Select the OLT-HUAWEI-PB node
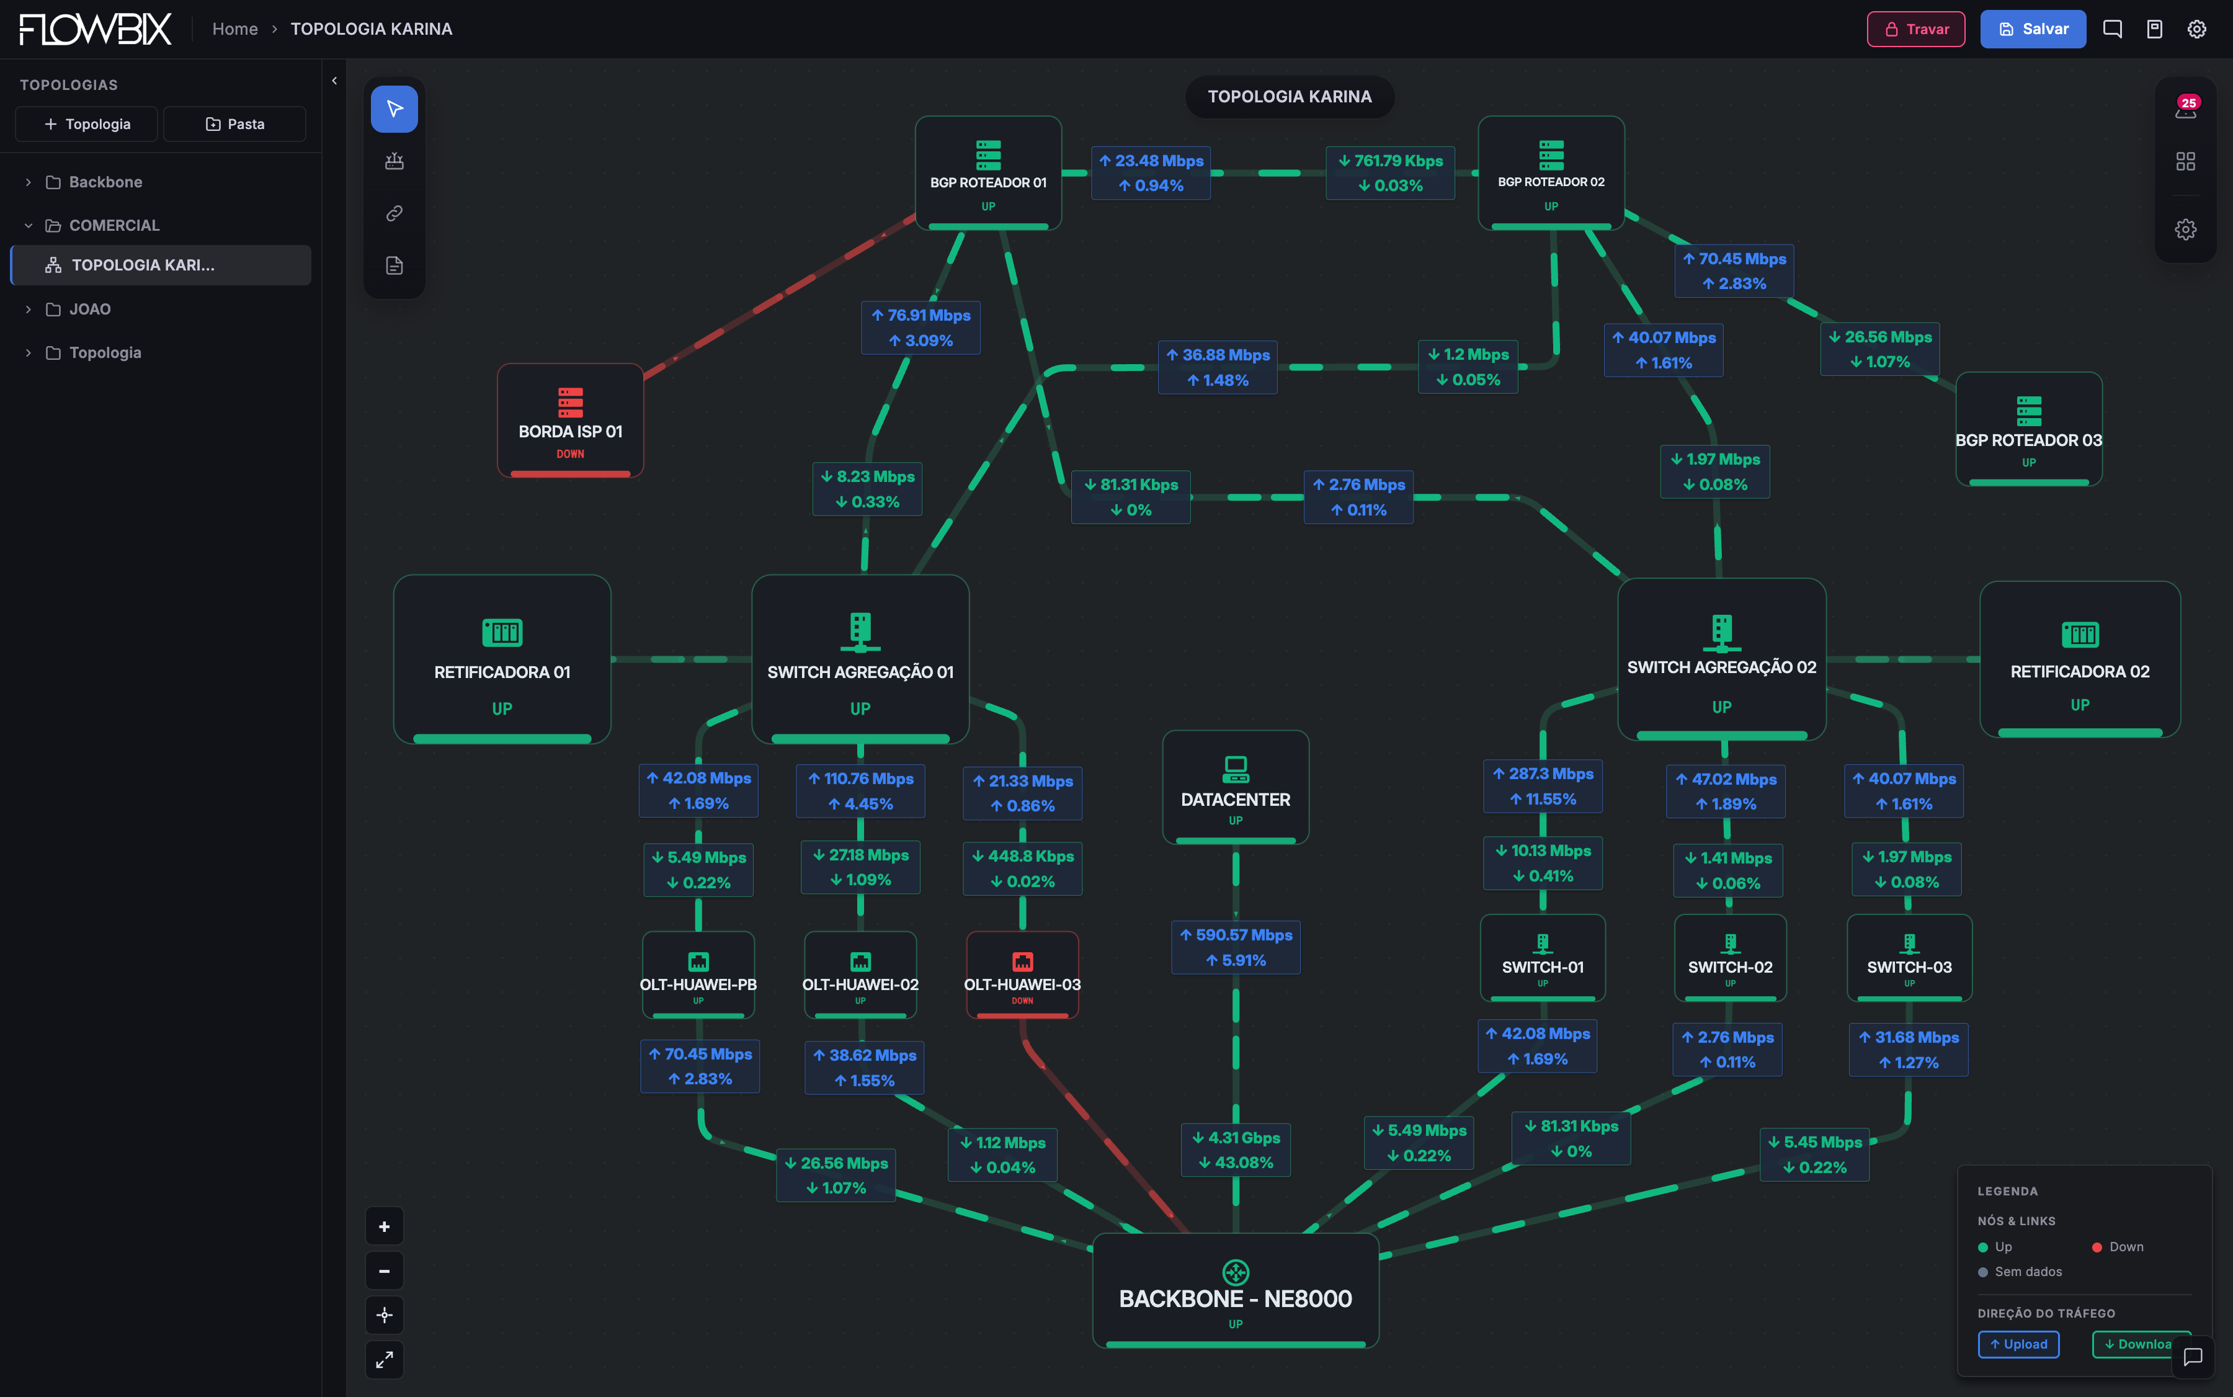Viewport: 2233px width, 1397px height. [698, 976]
